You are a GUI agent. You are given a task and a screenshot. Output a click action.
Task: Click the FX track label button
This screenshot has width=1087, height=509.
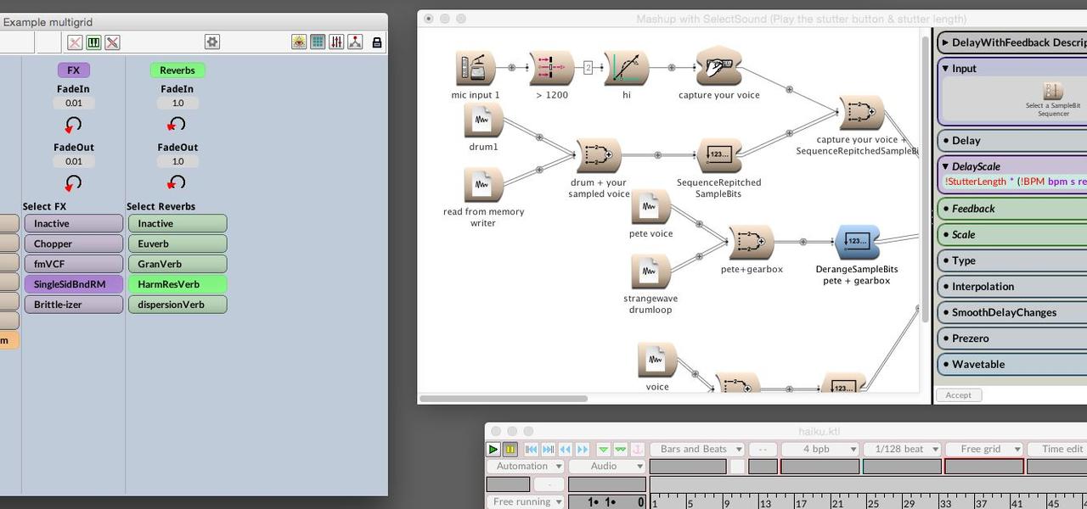tap(73, 70)
